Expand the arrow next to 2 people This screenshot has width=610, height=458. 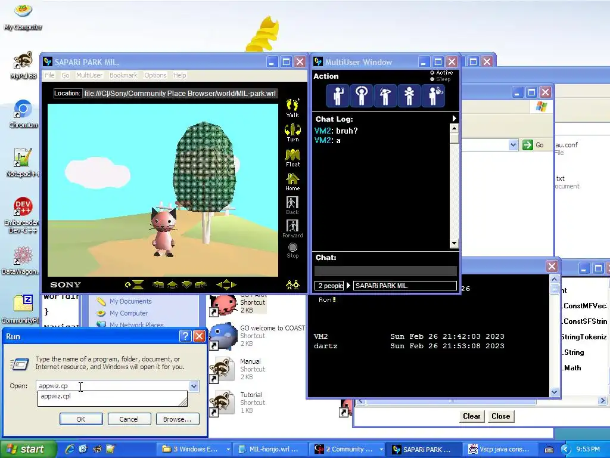point(348,286)
